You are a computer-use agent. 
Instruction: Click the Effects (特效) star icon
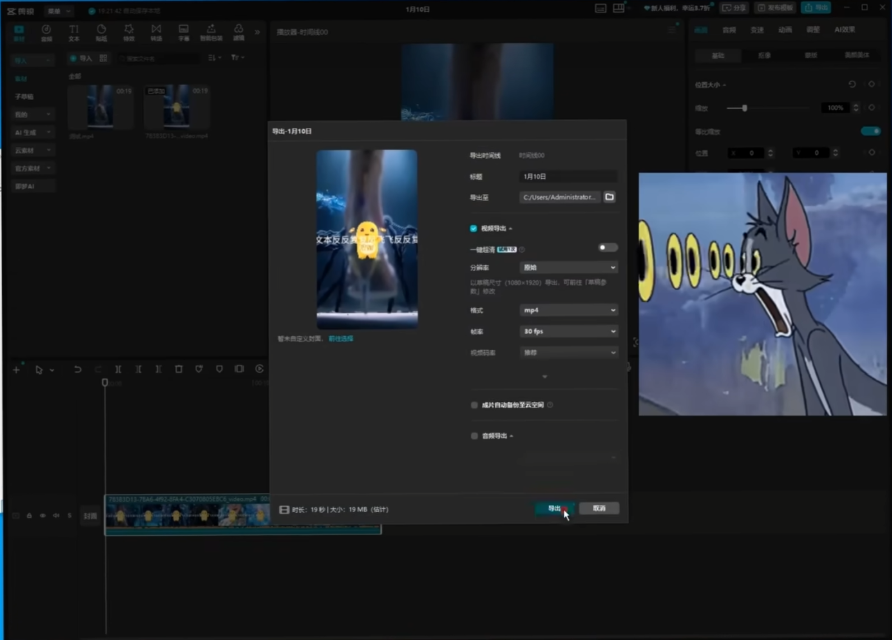pos(129,33)
